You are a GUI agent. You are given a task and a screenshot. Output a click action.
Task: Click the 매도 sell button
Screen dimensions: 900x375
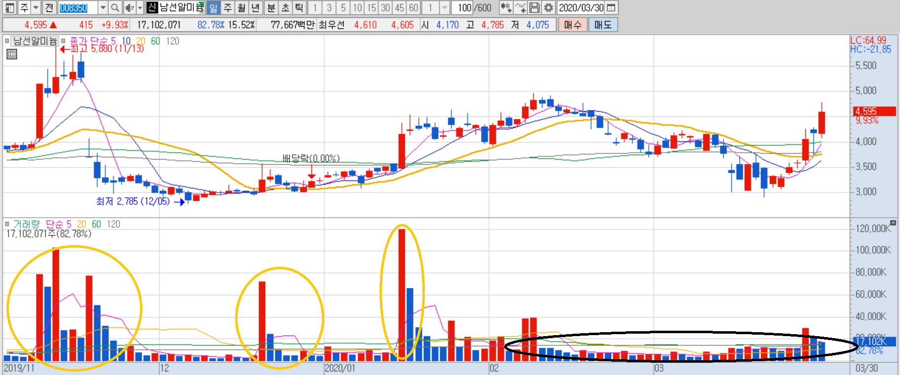(x=603, y=25)
